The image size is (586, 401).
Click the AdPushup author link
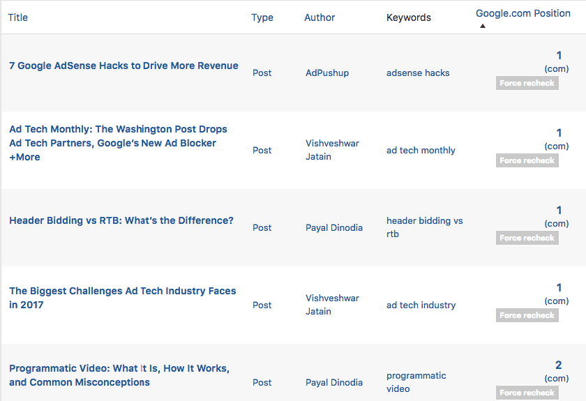327,73
